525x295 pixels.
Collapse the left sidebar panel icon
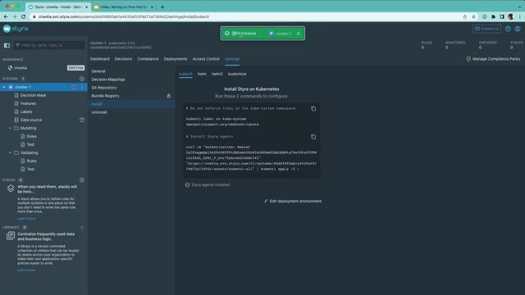7,45
